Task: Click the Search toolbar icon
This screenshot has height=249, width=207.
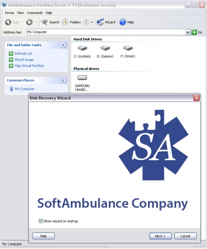Action: pos(45,22)
